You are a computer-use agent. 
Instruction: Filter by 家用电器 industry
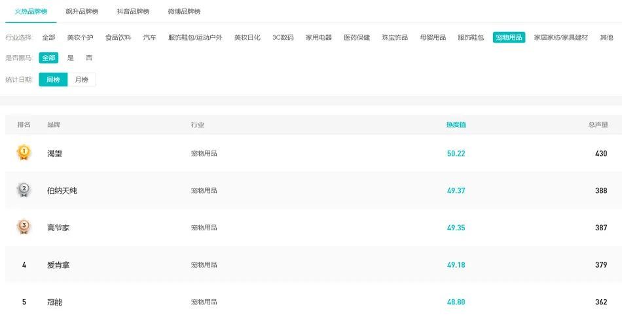pos(319,37)
